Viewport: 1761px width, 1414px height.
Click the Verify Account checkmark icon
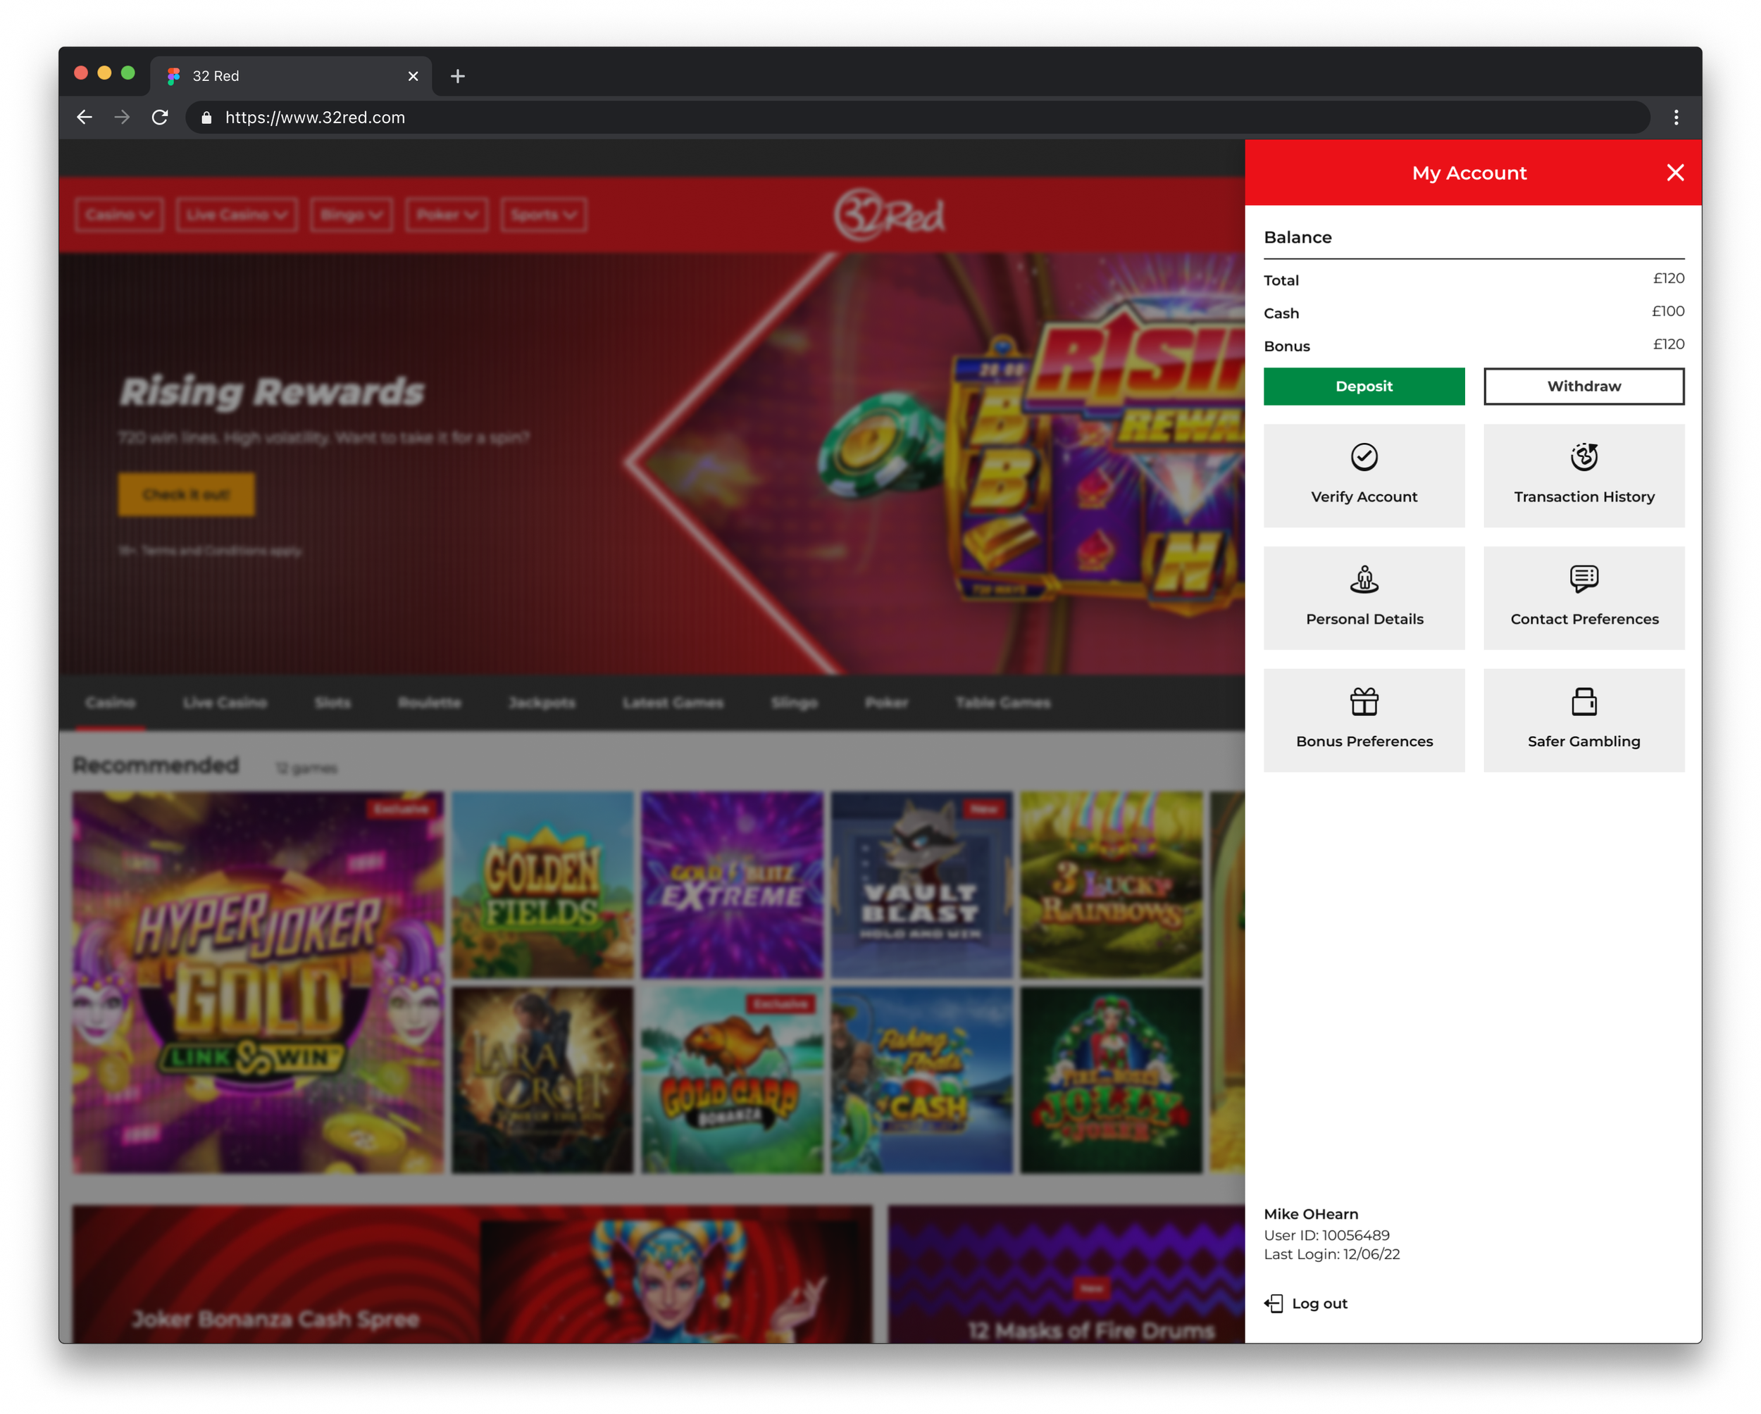[1363, 457]
